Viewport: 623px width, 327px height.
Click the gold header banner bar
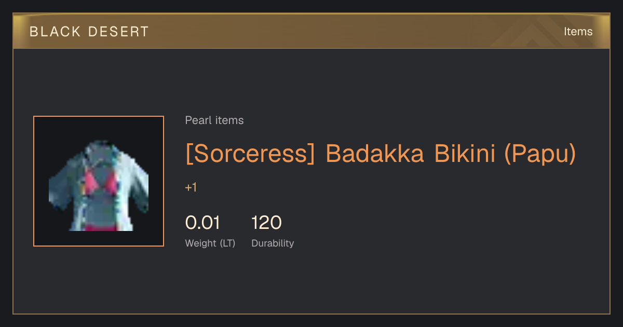(x=311, y=31)
